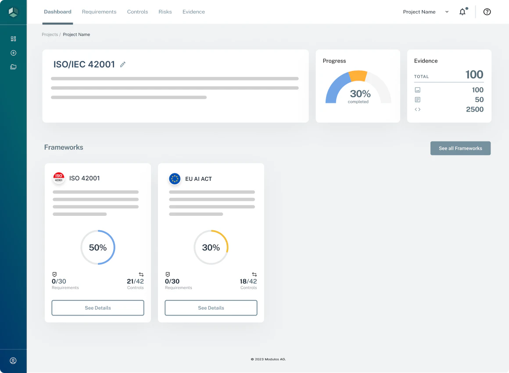Edit the ISO/IEC 42001 title with pencil icon

click(122, 64)
